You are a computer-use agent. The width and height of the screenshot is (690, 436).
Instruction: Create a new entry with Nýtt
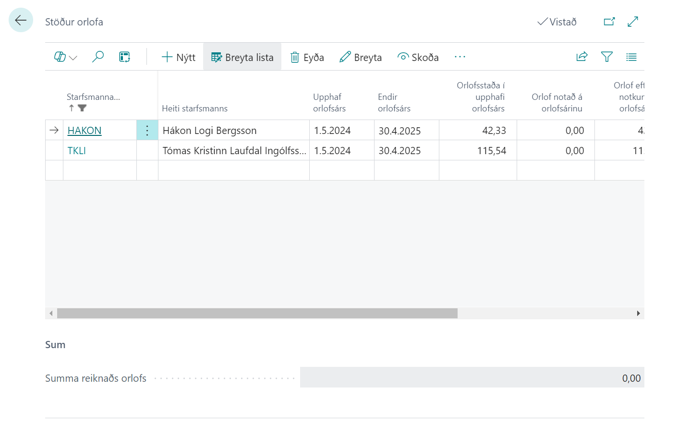pos(179,57)
